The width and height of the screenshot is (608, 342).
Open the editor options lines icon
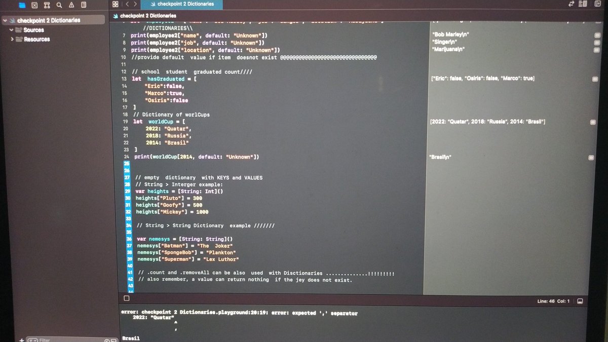tap(583, 4)
